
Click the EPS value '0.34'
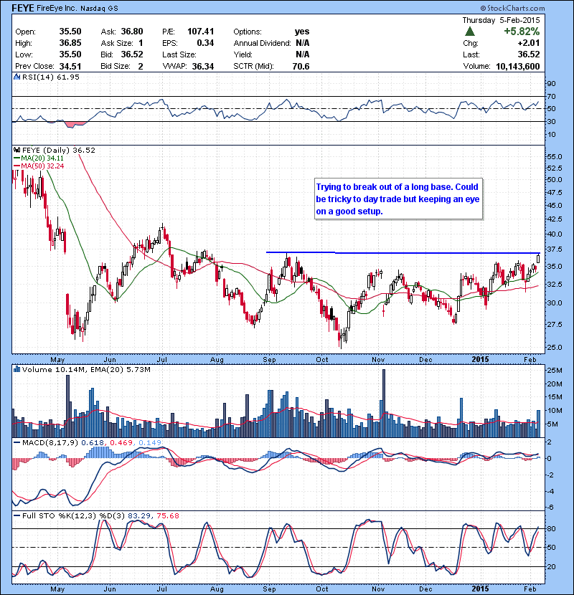click(x=205, y=43)
